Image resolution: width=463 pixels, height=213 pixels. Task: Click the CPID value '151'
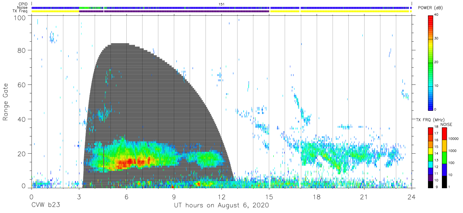(x=221, y=4)
